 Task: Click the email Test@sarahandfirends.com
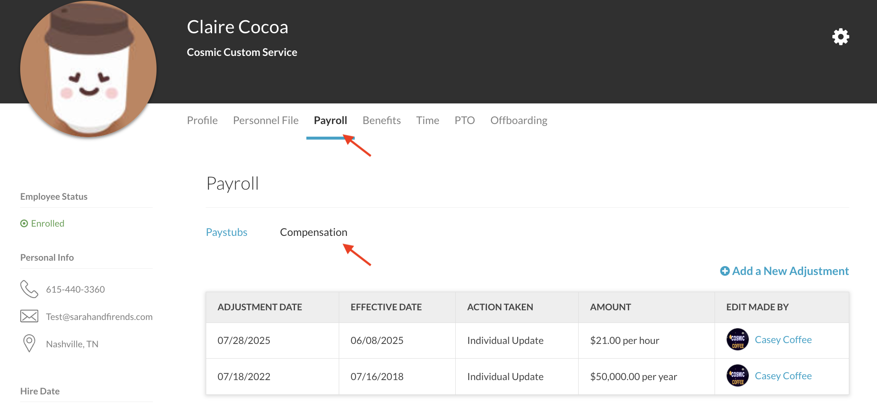click(99, 317)
